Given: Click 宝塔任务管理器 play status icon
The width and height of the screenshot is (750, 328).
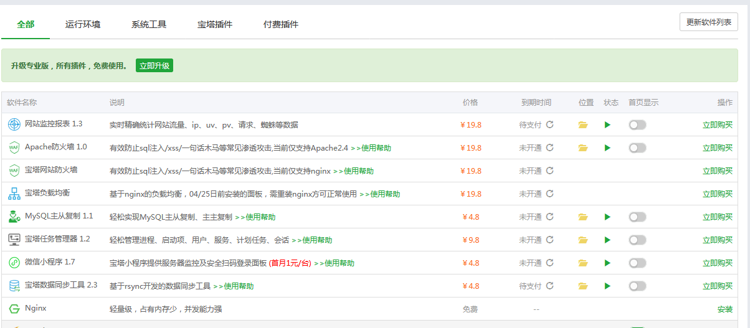Looking at the screenshot, I should [x=607, y=240].
